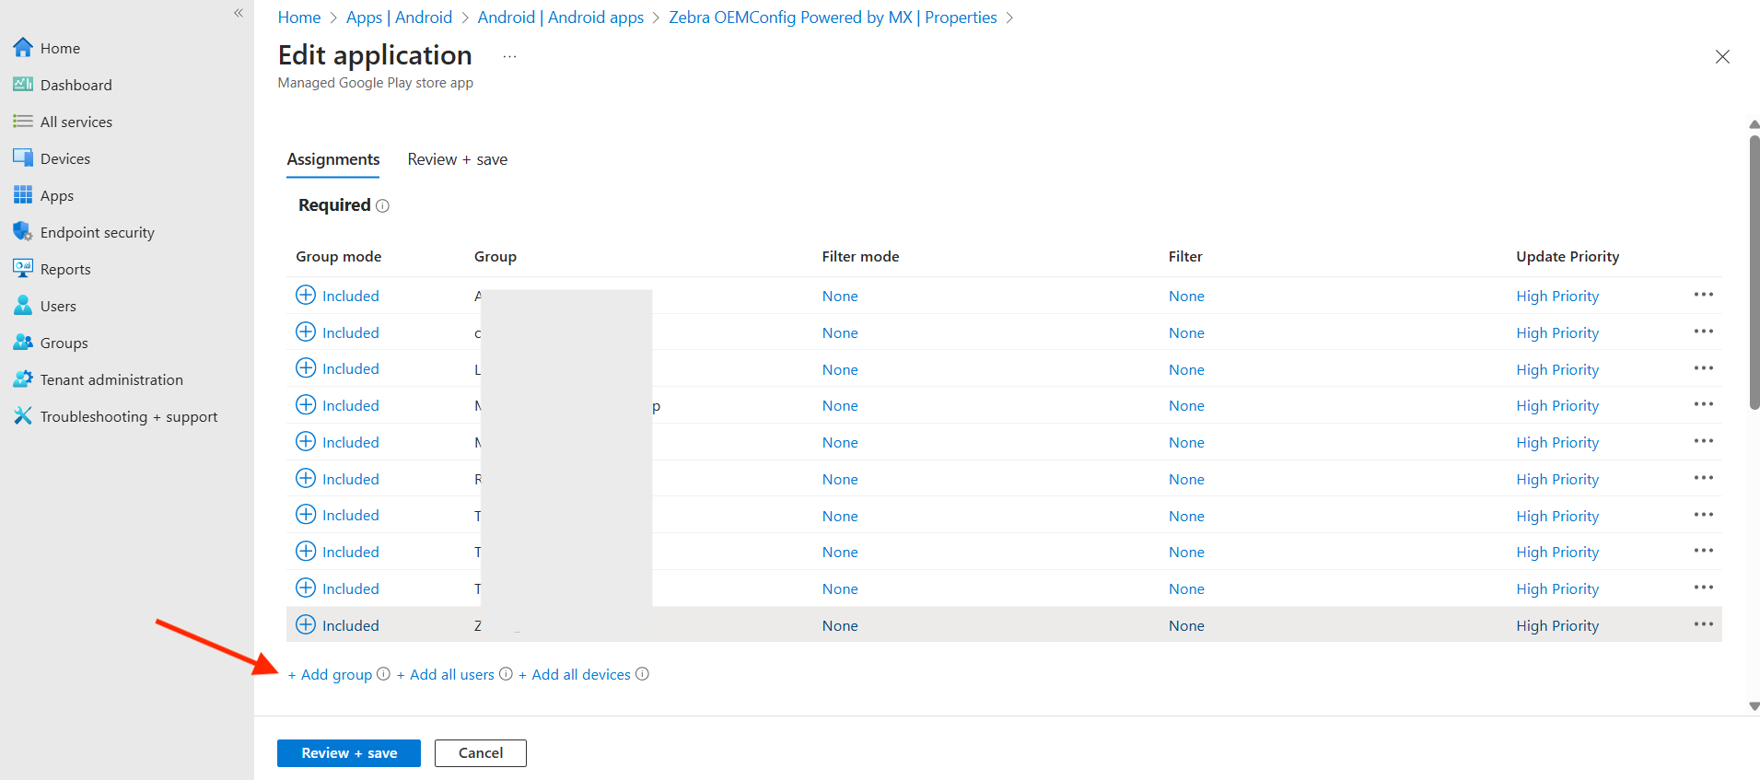
Task: Open the Apps icon in navigation
Action: (23, 194)
